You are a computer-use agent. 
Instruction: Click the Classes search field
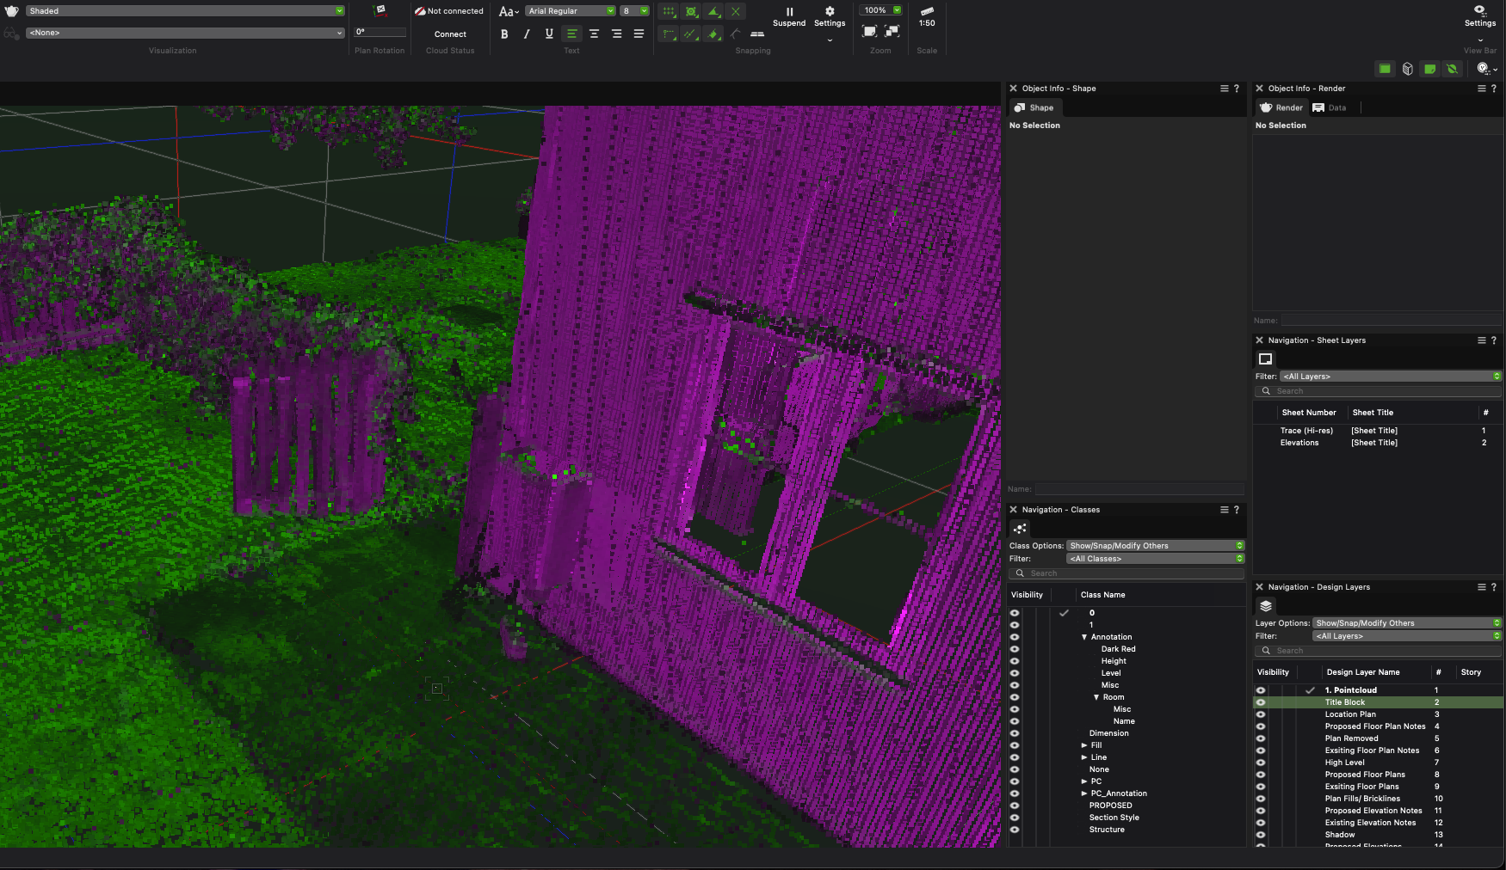point(1127,573)
